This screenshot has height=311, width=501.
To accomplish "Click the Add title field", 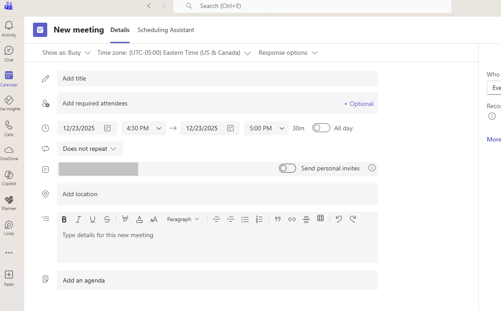I will pos(218,78).
